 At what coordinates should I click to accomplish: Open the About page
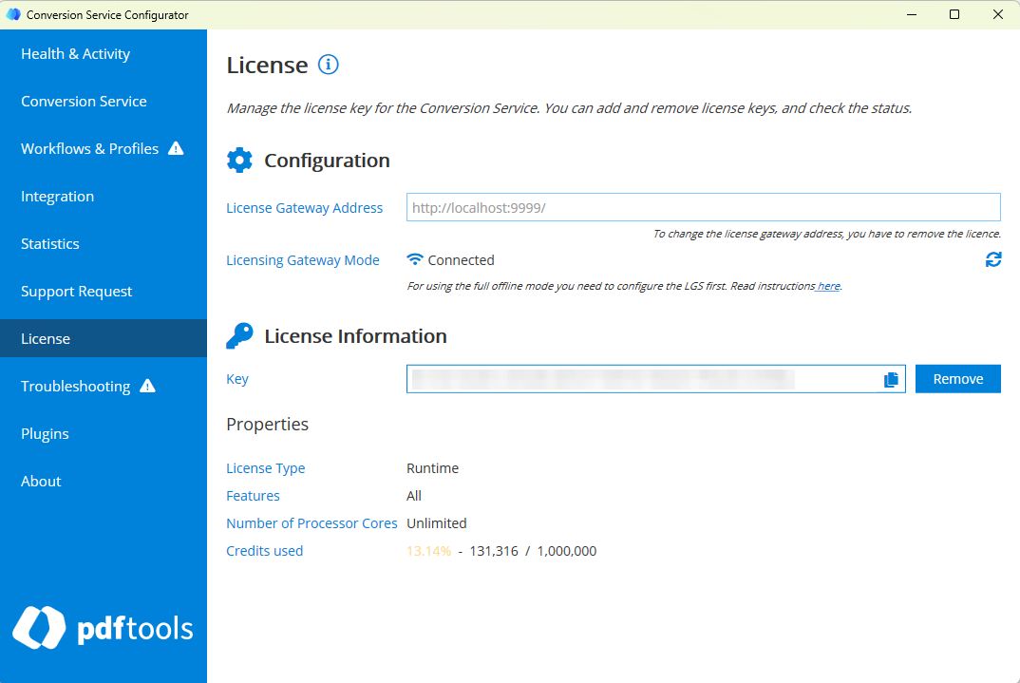41,481
